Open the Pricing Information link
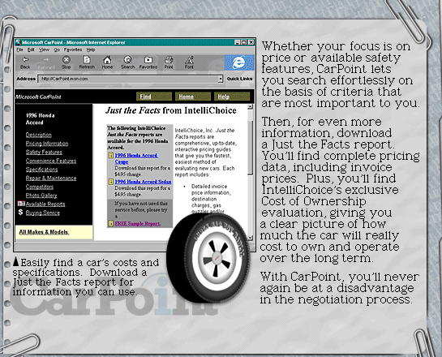 [47, 144]
